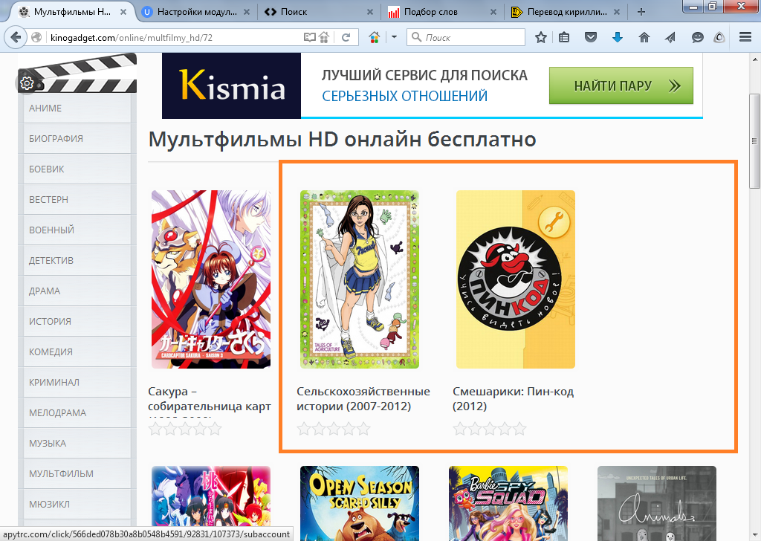The height and width of the screenshot is (541, 761).
Task: Click the droplet extension icon in toolbar
Action: tap(719, 37)
